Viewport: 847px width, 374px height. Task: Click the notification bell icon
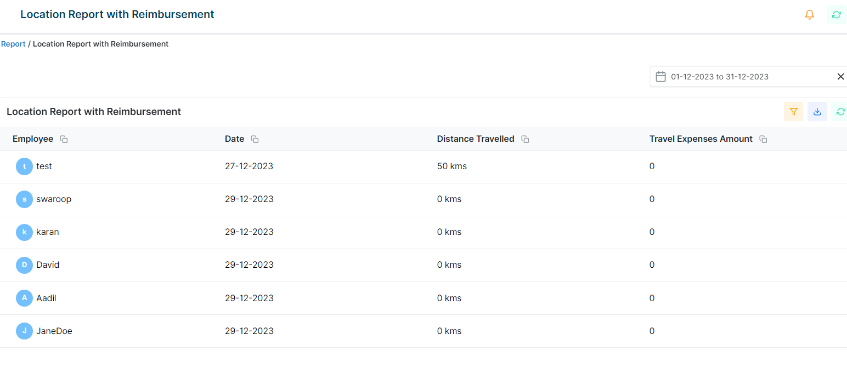(809, 15)
